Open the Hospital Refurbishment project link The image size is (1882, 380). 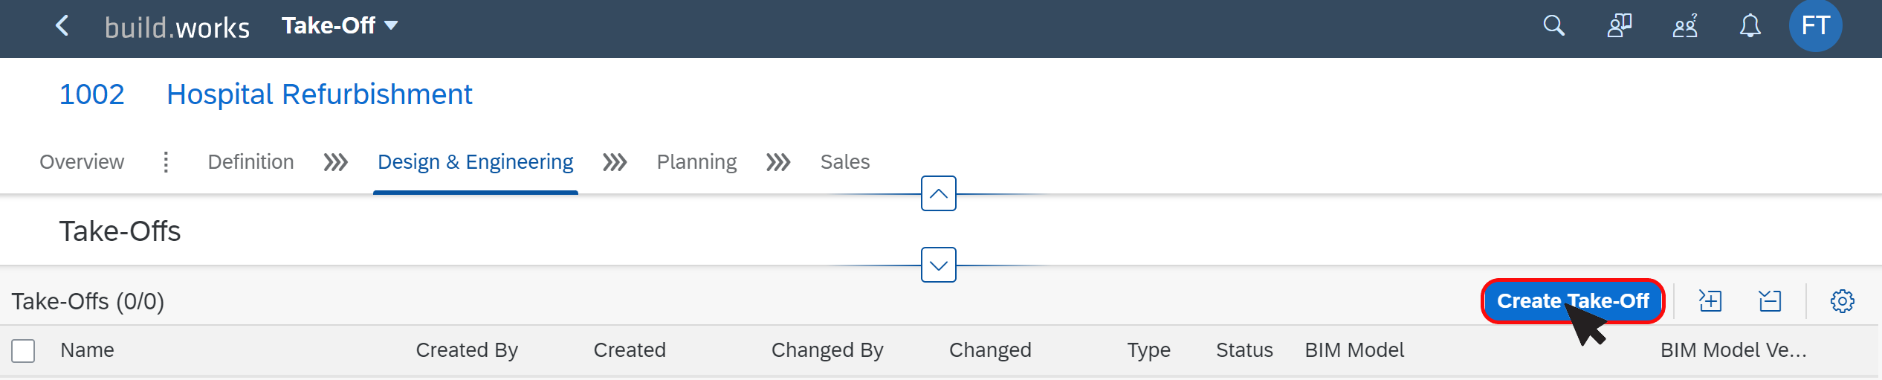pyautogui.click(x=320, y=94)
